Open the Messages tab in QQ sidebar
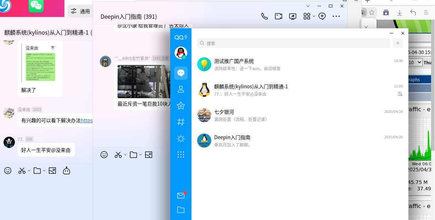 pyautogui.click(x=181, y=73)
